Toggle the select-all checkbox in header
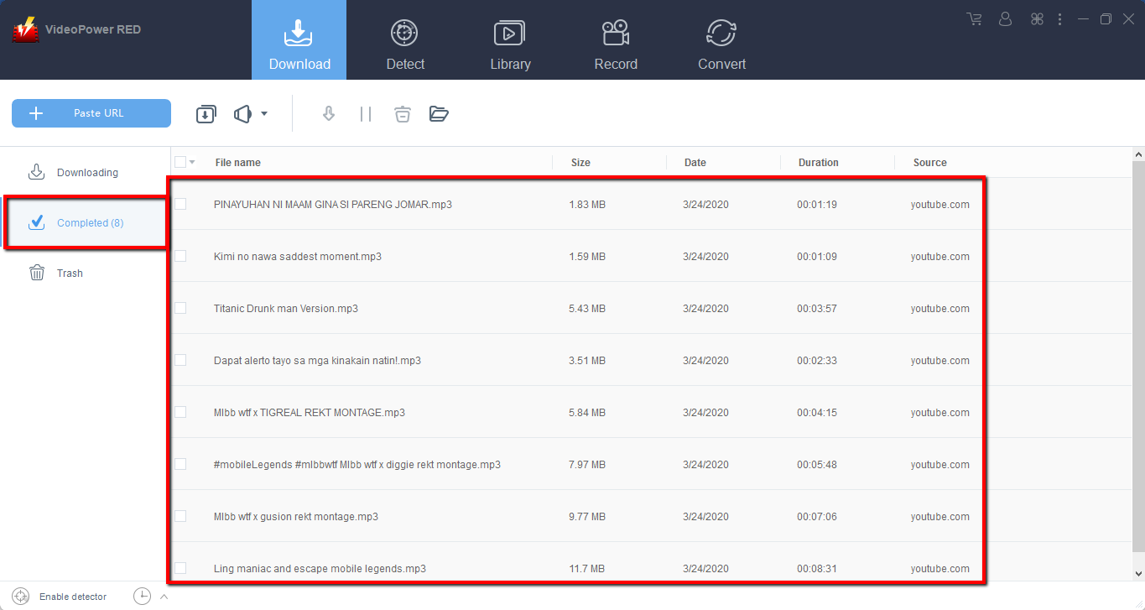 [x=180, y=162]
